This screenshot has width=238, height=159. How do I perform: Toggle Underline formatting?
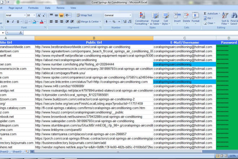pos(18,22)
